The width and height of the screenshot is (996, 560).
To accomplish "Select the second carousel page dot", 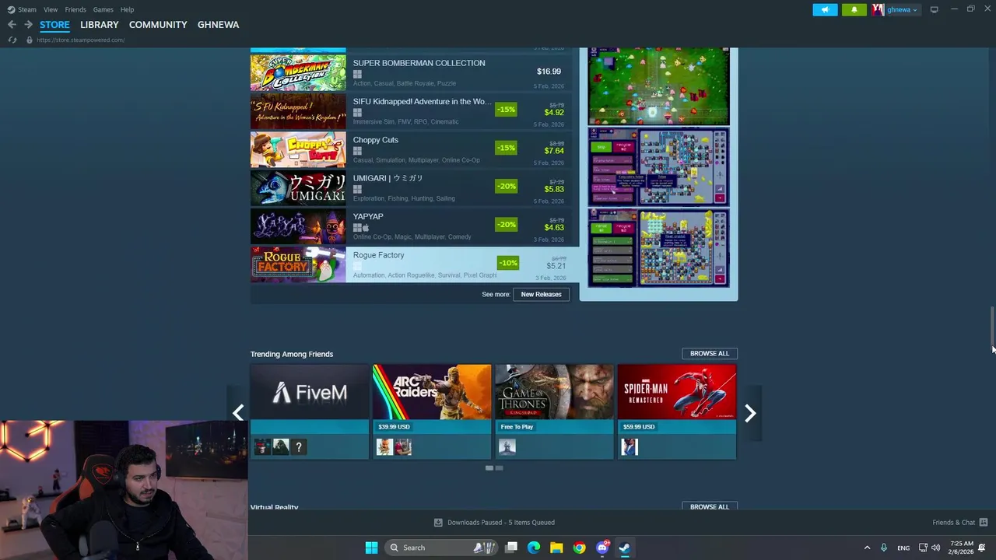I will pos(499,467).
